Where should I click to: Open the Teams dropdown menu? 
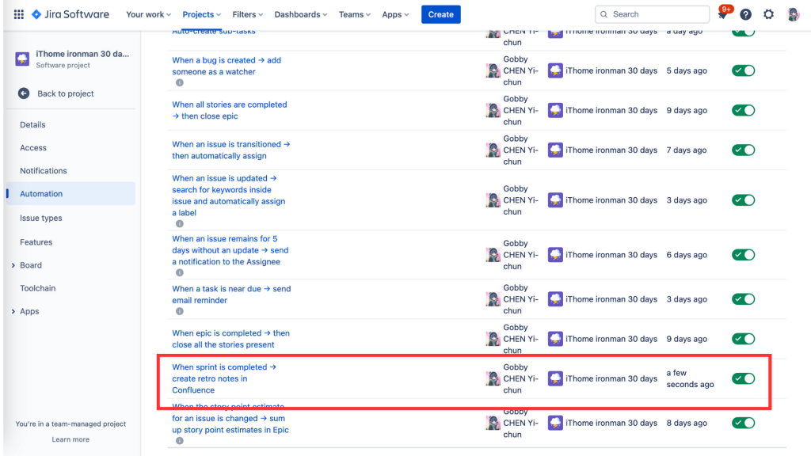click(354, 14)
